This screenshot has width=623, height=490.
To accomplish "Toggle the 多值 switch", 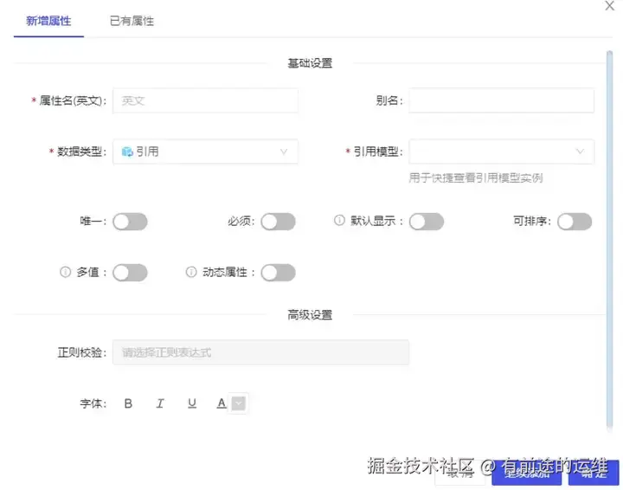I will point(130,273).
